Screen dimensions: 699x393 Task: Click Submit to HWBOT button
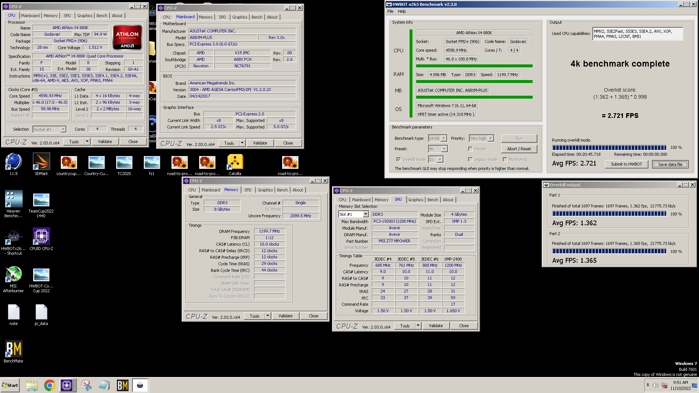click(x=626, y=164)
